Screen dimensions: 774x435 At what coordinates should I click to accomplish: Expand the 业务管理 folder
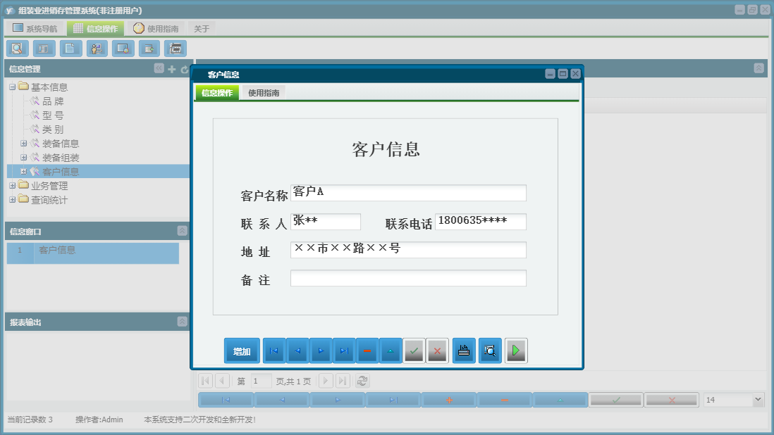pyautogui.click(x=13, y=186)
